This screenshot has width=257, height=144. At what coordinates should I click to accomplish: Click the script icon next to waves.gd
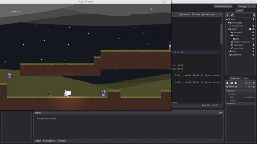(228, 87)
